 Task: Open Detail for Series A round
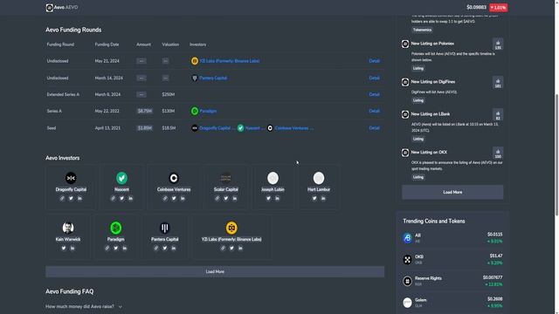(x=375, y=111)
